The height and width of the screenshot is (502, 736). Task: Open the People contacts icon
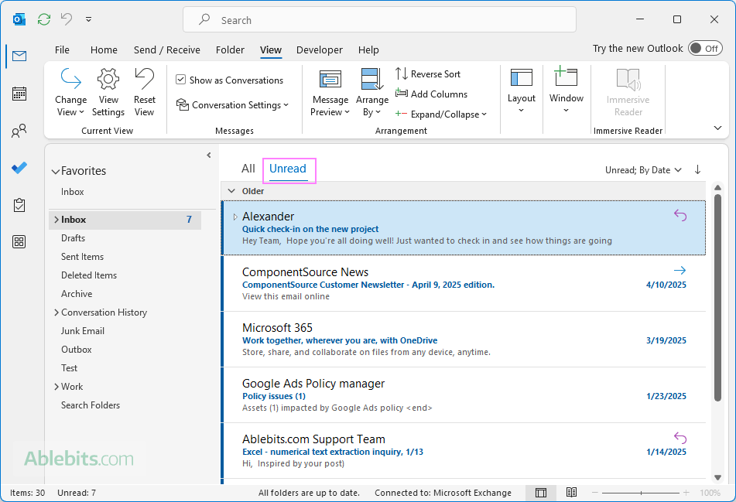click(19, 131)
